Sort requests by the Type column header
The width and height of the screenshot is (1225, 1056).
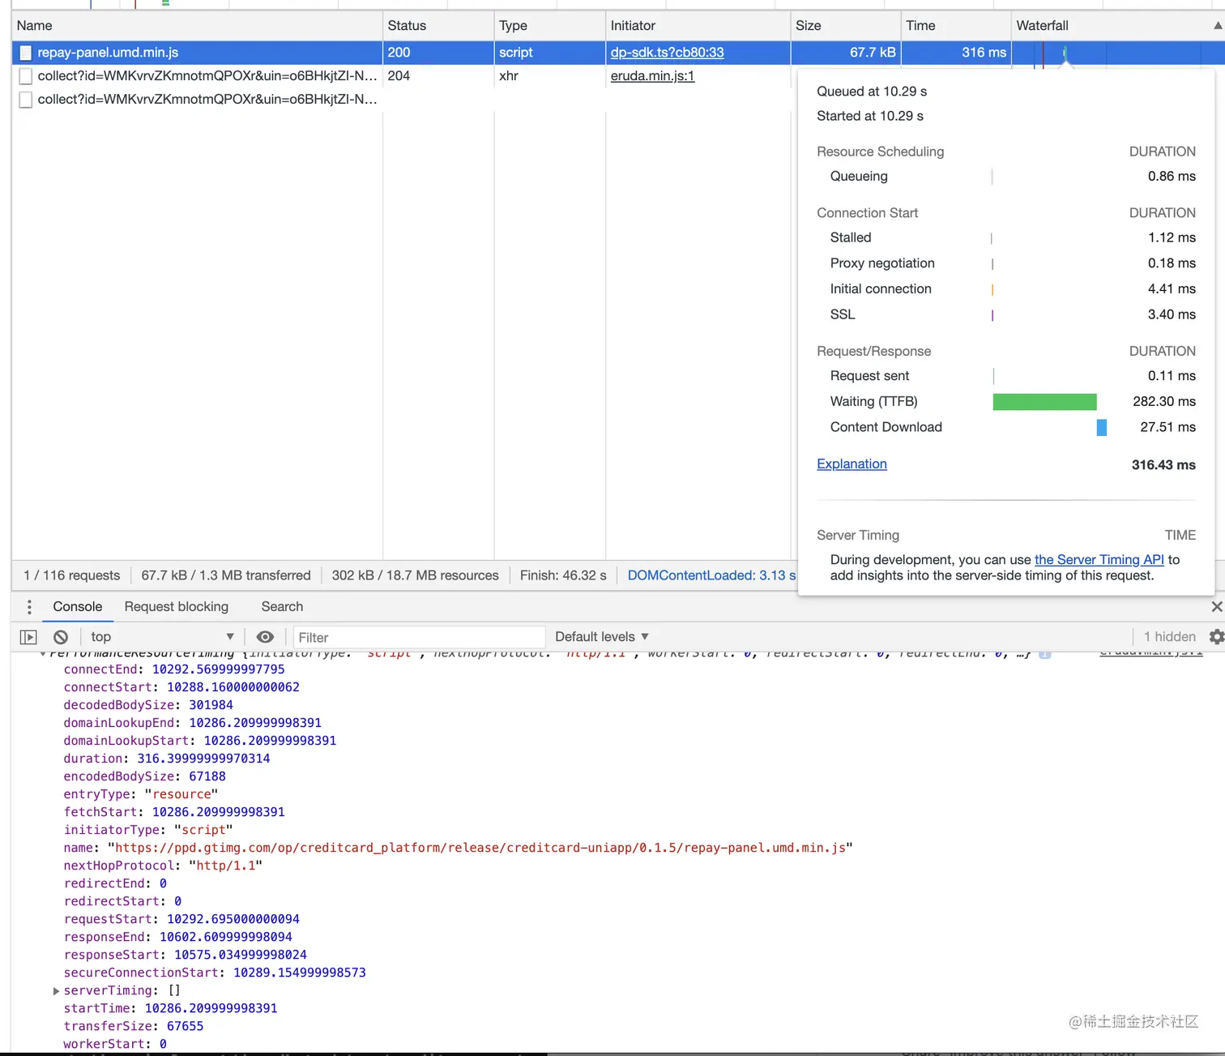click(549, 26)
